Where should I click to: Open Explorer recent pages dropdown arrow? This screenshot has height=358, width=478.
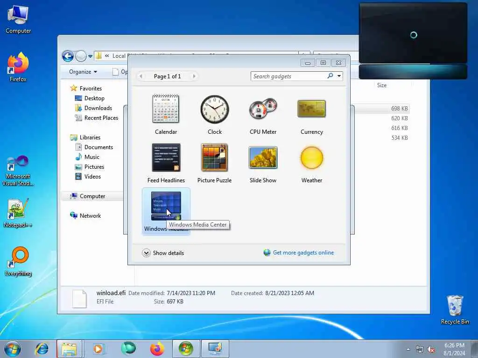pyautogui.click(x=90, y=56)
